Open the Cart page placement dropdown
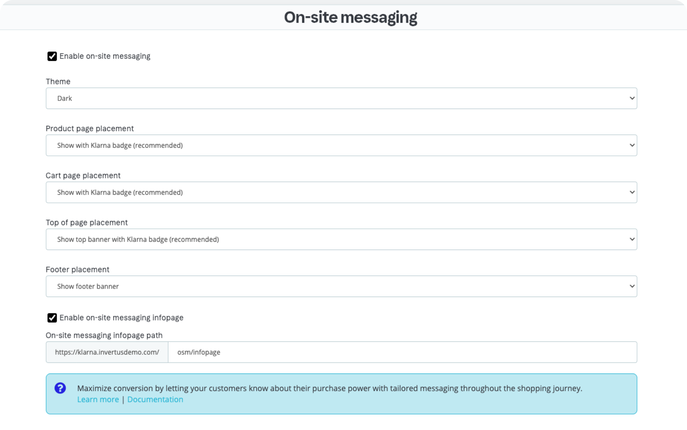 [341, 192]
